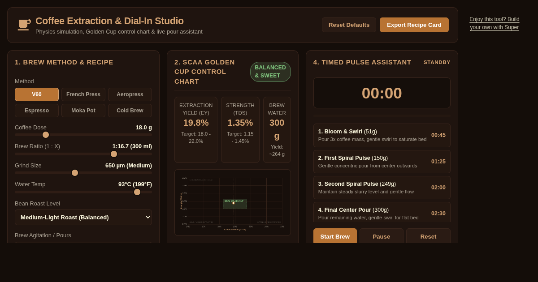Click the Brew Water 300 g card
Viewport: 538px width, 282px height.
(x=277, y=130)
